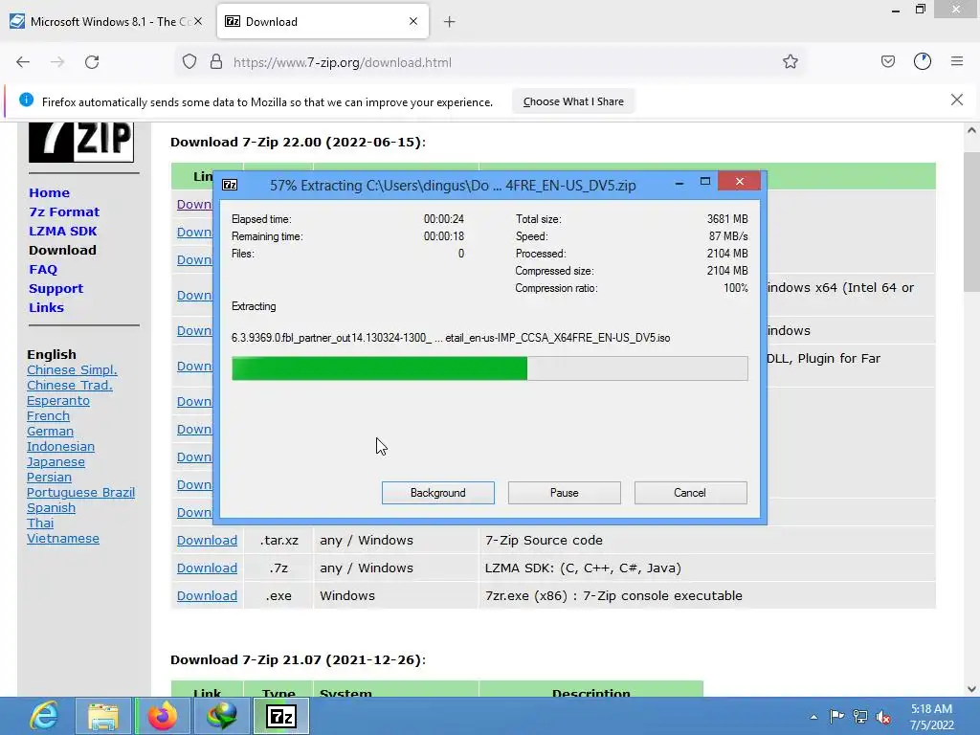Reload the current page
Image resolution: width=980 pixels, height=735 pixels.
92,62
